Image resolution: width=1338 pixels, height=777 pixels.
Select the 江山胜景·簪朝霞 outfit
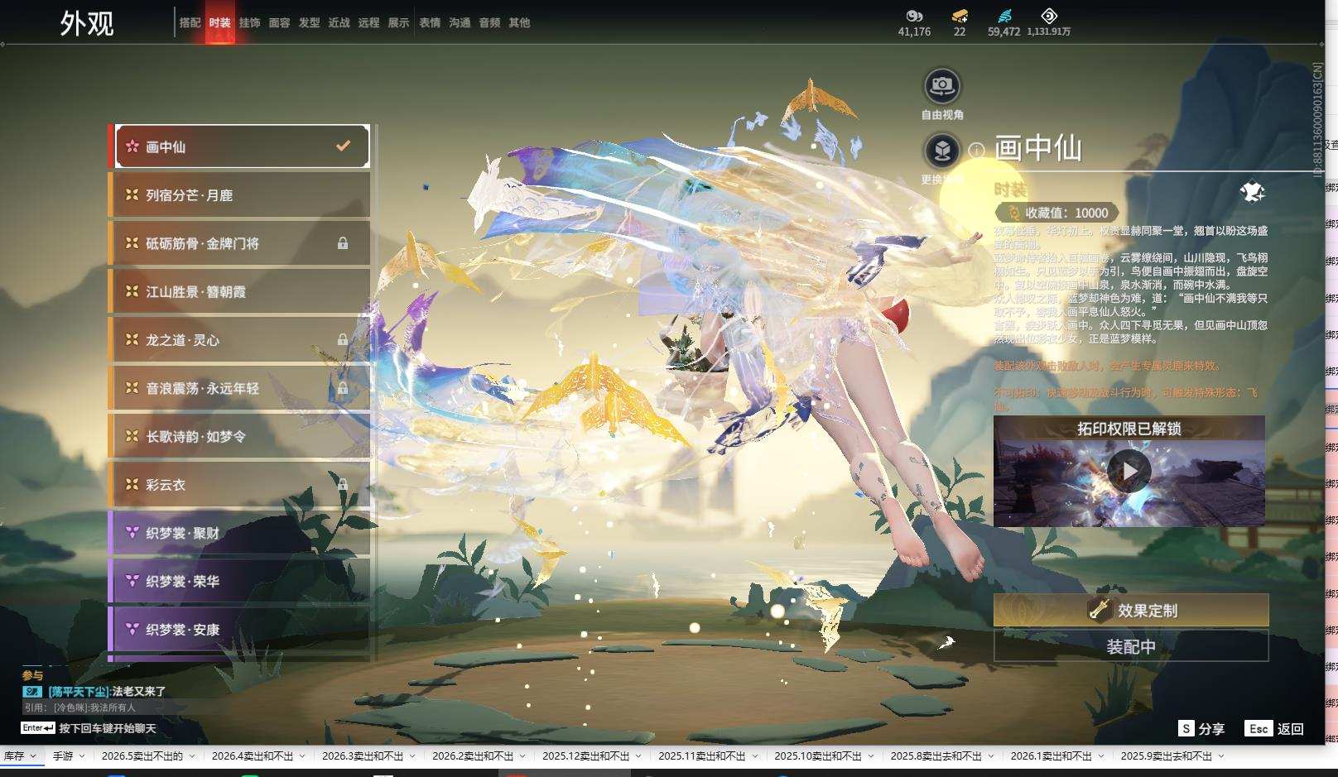tap(240, 291)
